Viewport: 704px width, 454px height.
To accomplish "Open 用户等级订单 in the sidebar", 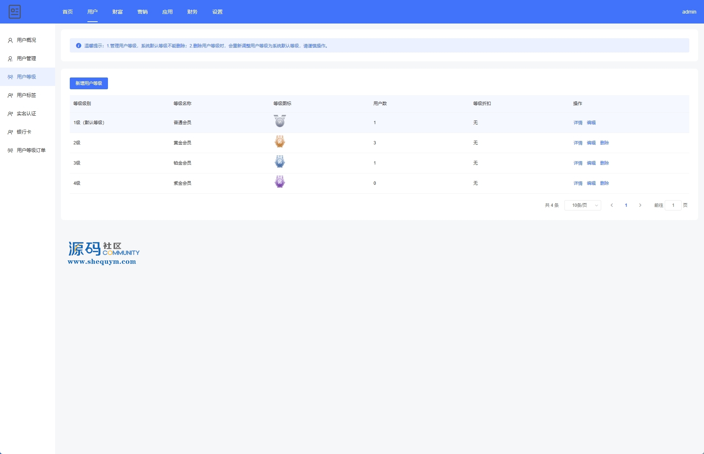I will [31, 150].
